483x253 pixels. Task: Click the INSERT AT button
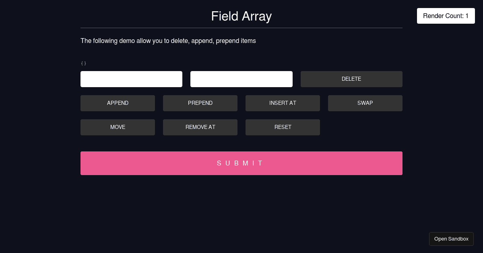[x=283, y=103]
